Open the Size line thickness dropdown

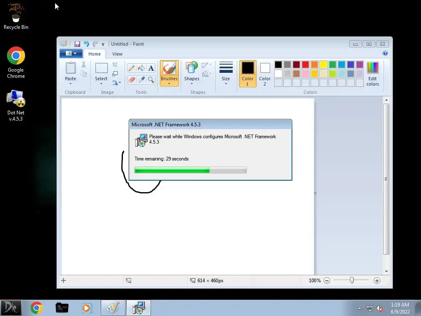226,73
